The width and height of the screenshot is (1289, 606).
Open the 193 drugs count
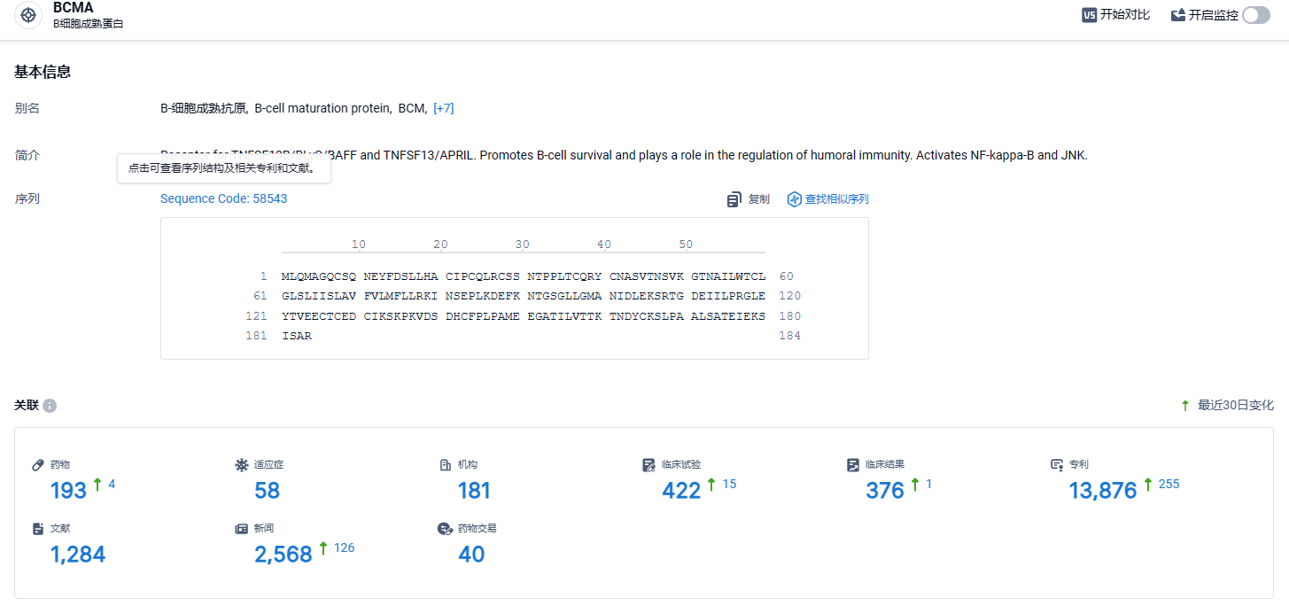pyautogui.click(x=68, y=490)
